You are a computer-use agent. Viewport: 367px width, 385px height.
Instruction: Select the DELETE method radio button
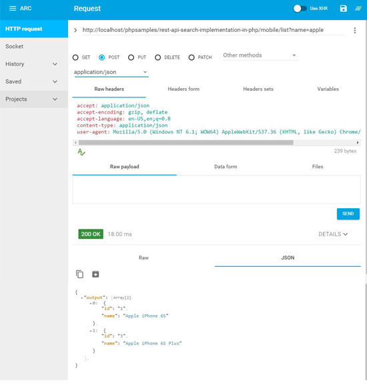coord(158,57)
